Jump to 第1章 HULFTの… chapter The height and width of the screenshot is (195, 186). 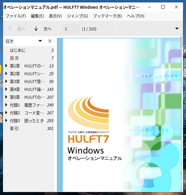tap(27, 66)
